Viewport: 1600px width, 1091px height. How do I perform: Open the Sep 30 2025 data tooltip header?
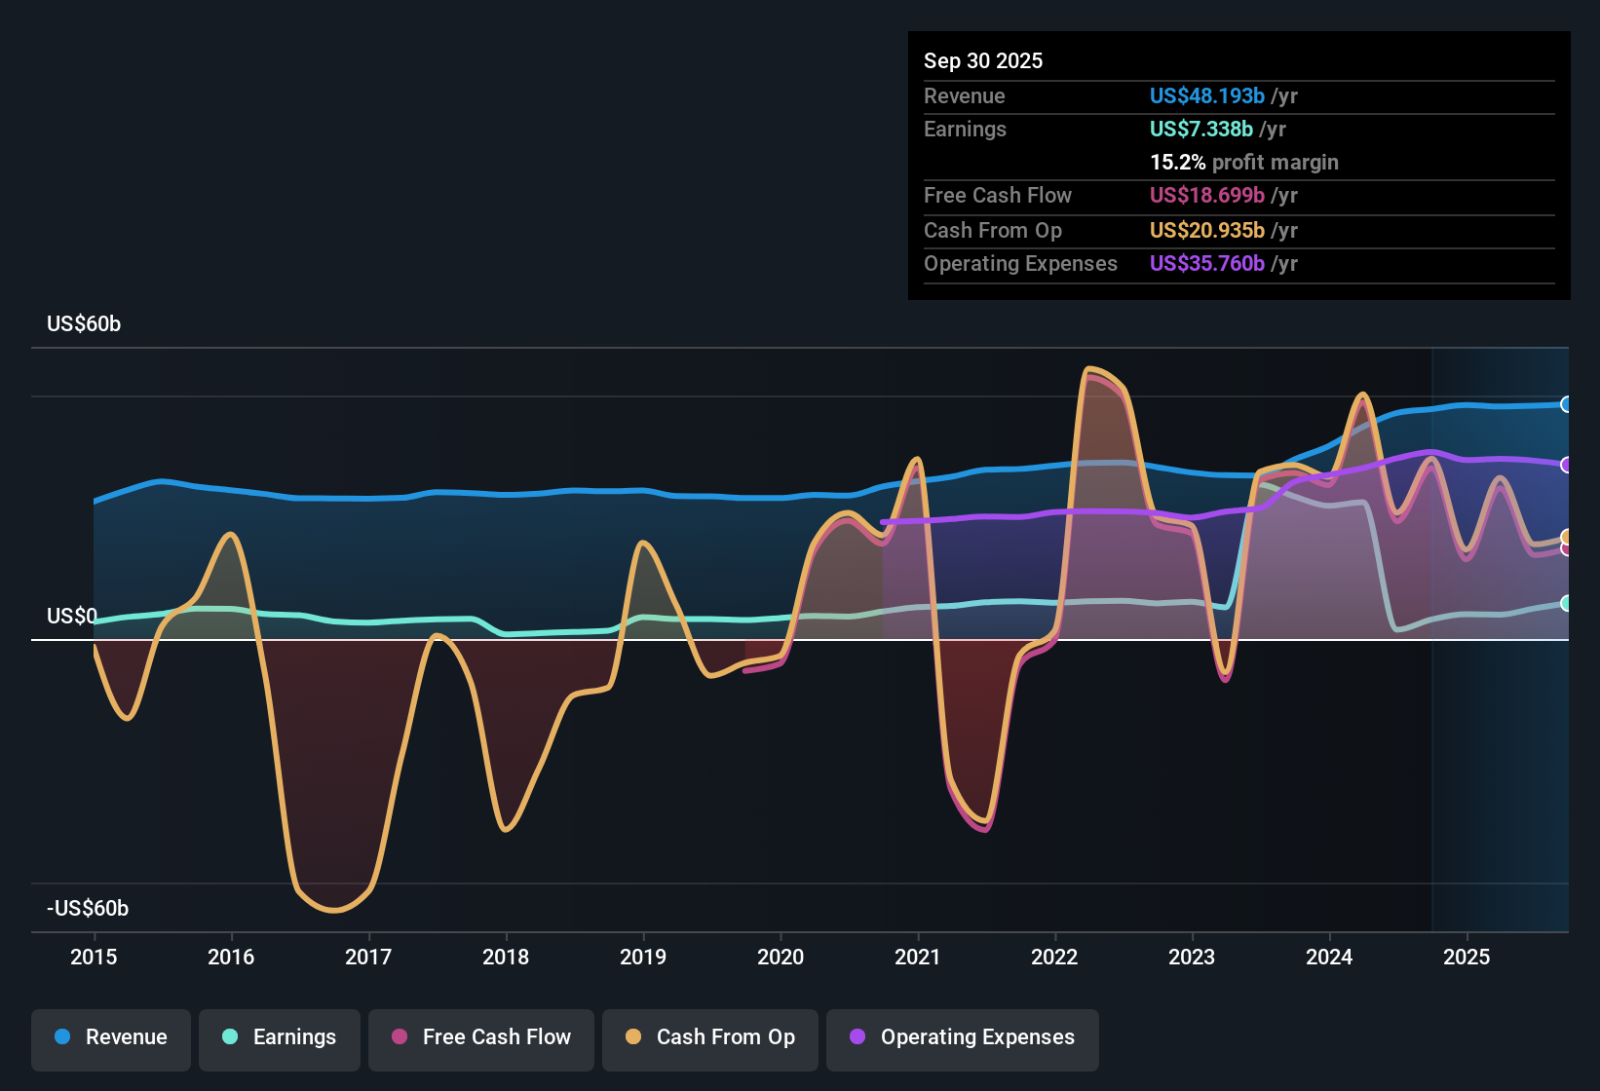point(983,60)
